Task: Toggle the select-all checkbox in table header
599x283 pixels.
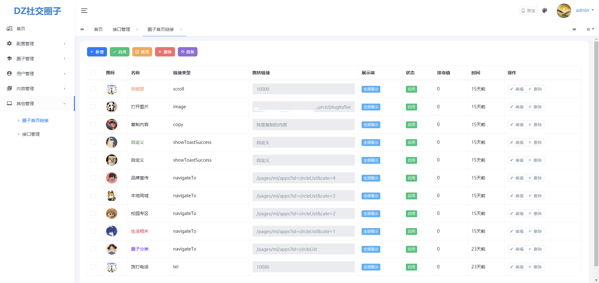Action: point(93,73)
